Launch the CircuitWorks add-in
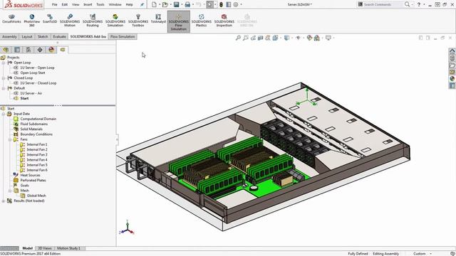This screenshot has width=456, height=256. (11, 19)
